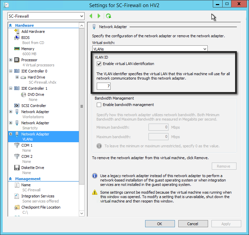
Task: Click the green back navigation arrow
Action: [91, 16]
